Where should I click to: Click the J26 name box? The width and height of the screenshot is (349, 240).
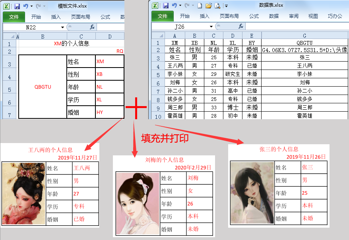point(180,27)
